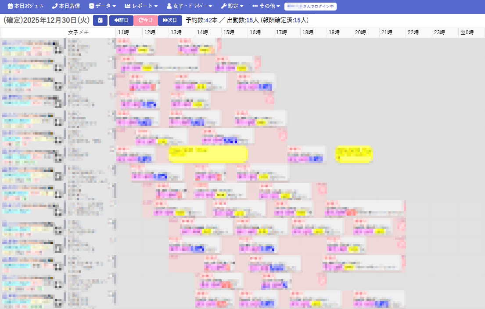The image size is (485, 309).
Task: Click the 女子メモ column header
Action: click(x=79, y=33)
